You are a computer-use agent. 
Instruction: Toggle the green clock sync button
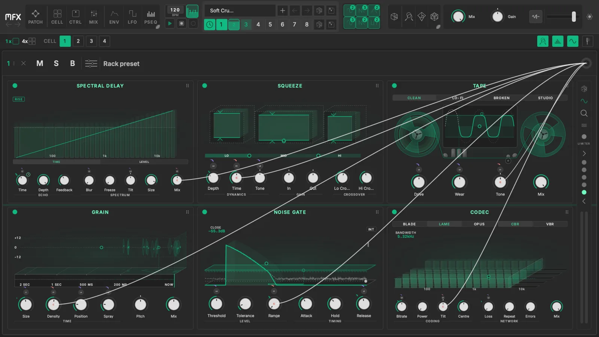tap(210, 24)
